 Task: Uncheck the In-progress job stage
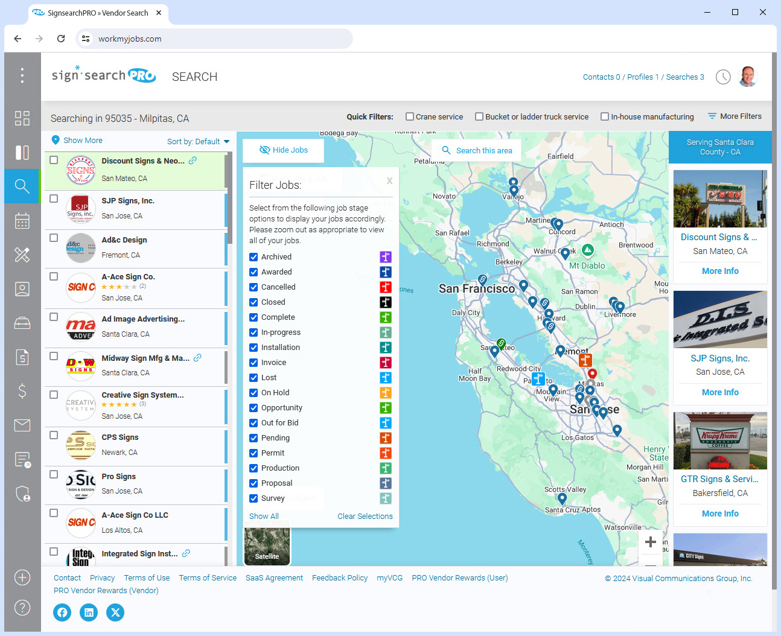pyautogui.click(x=253, y=332)
